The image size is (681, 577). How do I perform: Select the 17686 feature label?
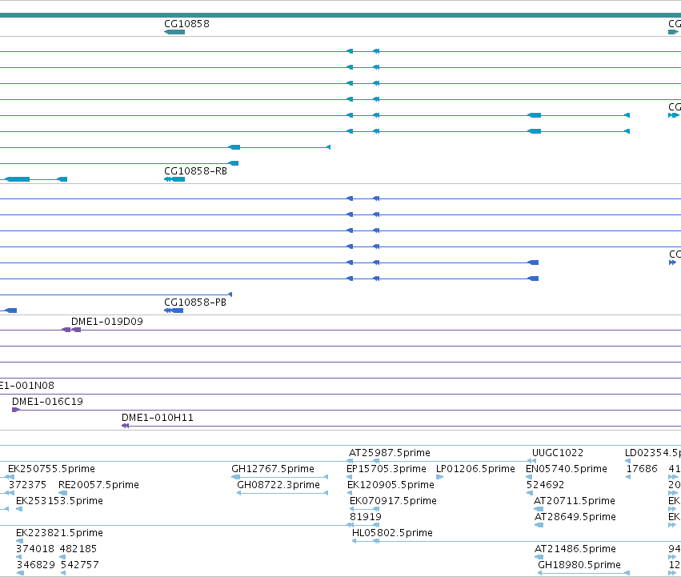pyautogui.click(x=642, y=469)
